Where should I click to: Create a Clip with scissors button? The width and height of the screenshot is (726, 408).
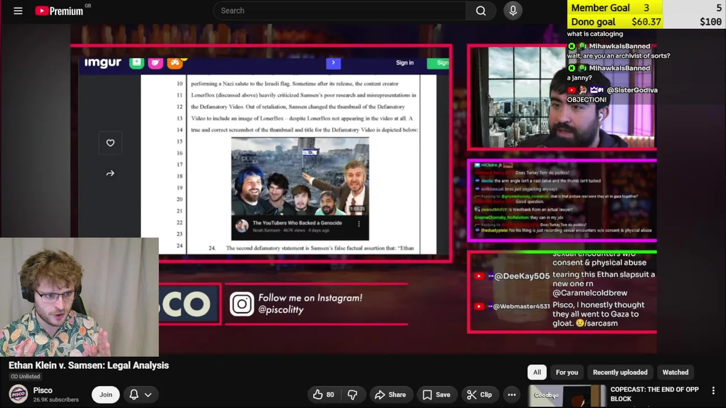point(479,394)
